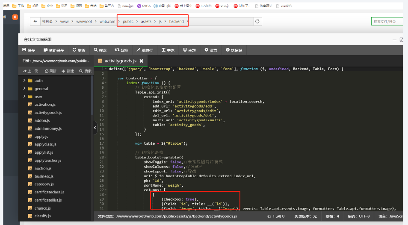This screenshot has height=225, width=408.
Task: Click the 语言: JavaScript status entry
Action: pos(390,216)
